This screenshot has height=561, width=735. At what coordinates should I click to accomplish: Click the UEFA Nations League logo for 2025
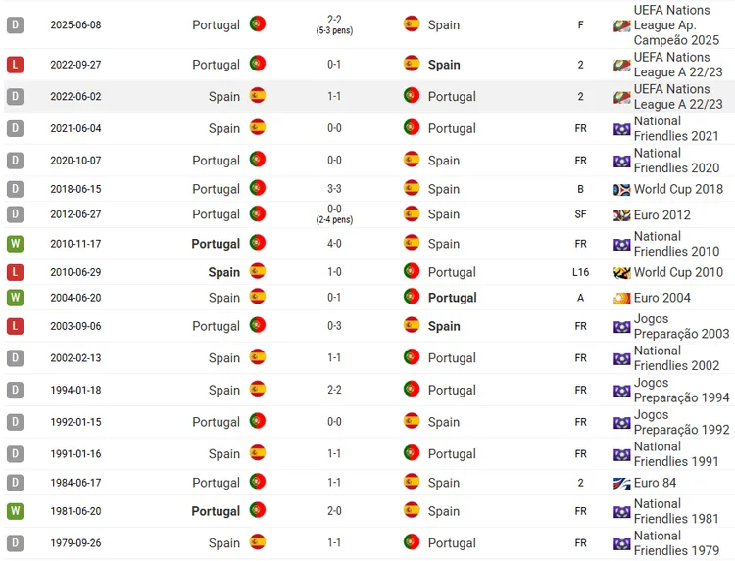pyautogui.click(x=622, y=26)
